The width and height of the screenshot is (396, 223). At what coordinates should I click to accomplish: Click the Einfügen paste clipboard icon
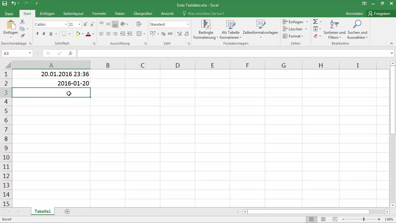pyautogui.click(x=11, y=24)
